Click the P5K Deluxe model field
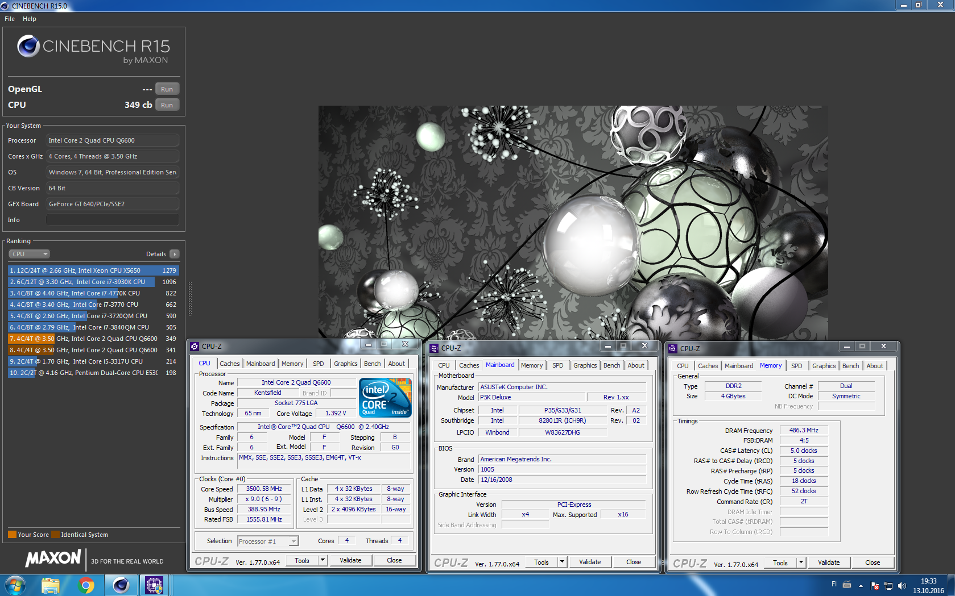The height and width of the screenshot is (596, 955). click(x=531, y=397)
